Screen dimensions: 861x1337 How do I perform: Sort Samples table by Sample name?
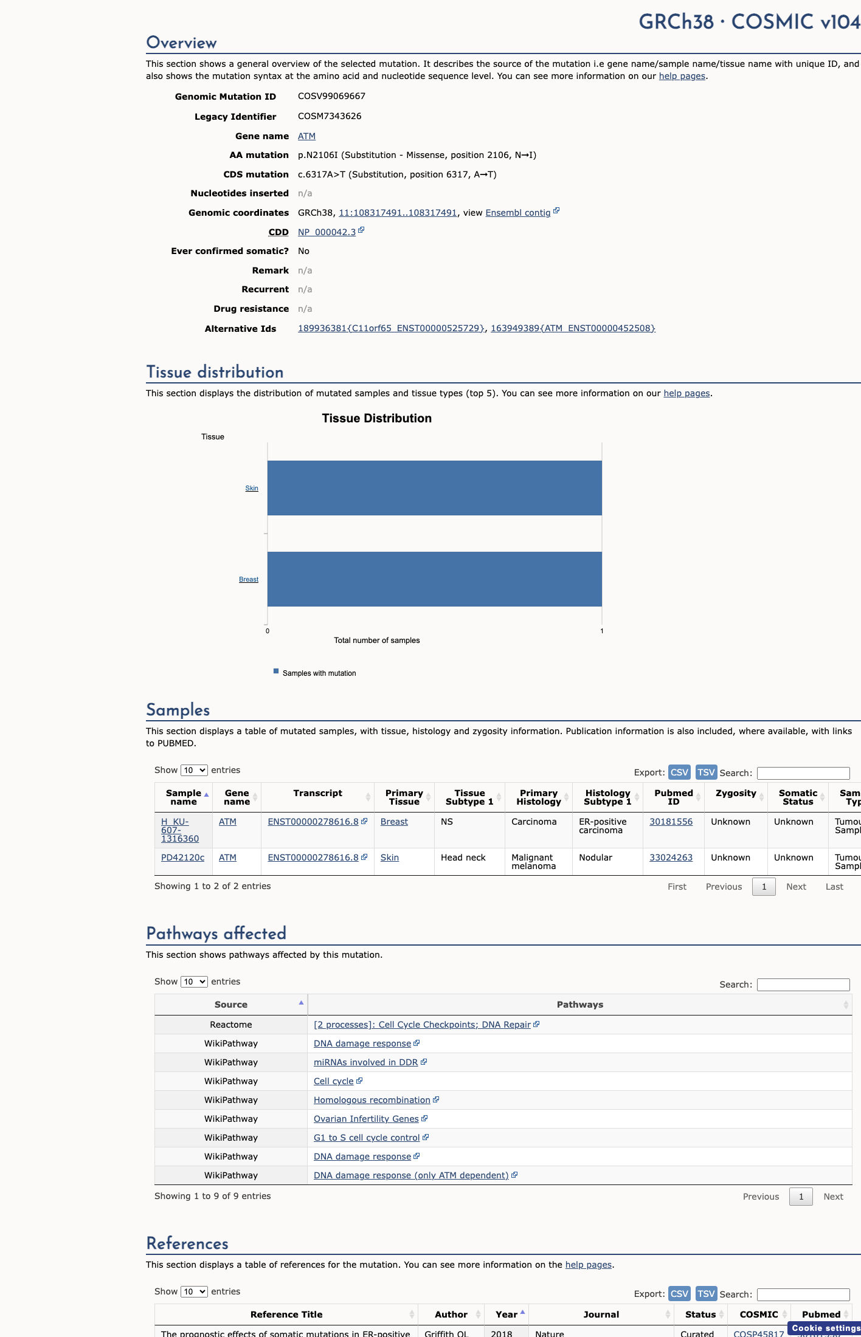pyautogui.click(x=184, y=797)
